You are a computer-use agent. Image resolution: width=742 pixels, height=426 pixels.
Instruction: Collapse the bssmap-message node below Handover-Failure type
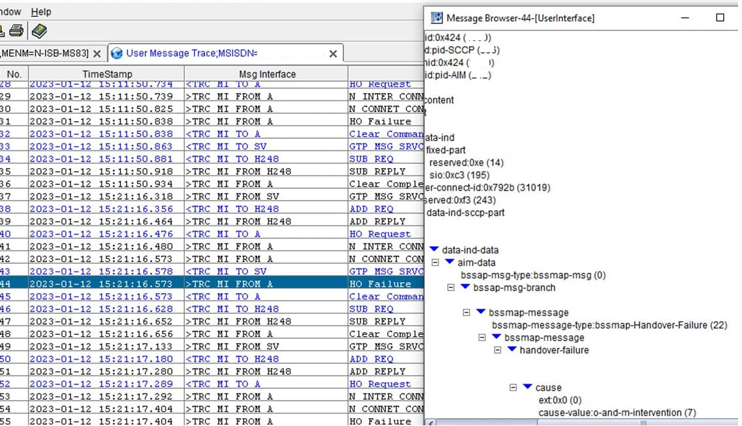point(482,337)
